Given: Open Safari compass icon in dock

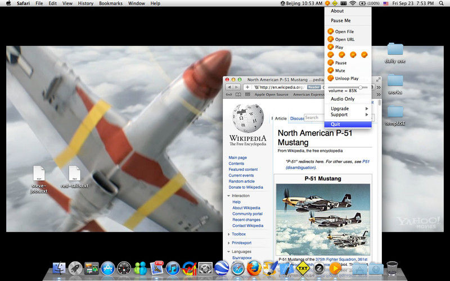Looking at the screenshot, I should [x=238, y=269].
